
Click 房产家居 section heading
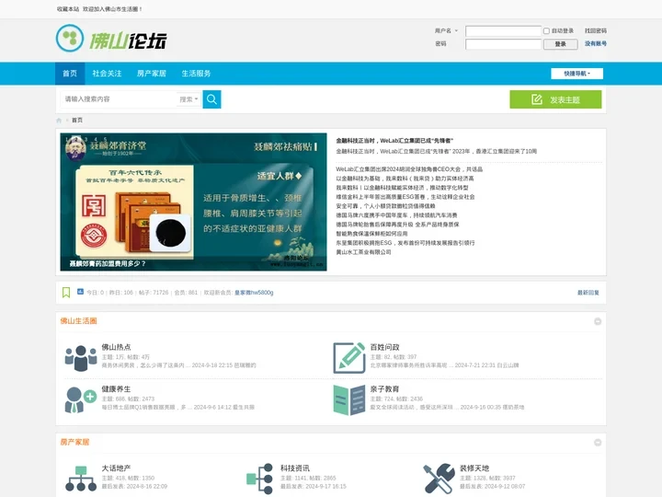pyautogui.click(x=74, y=442)
